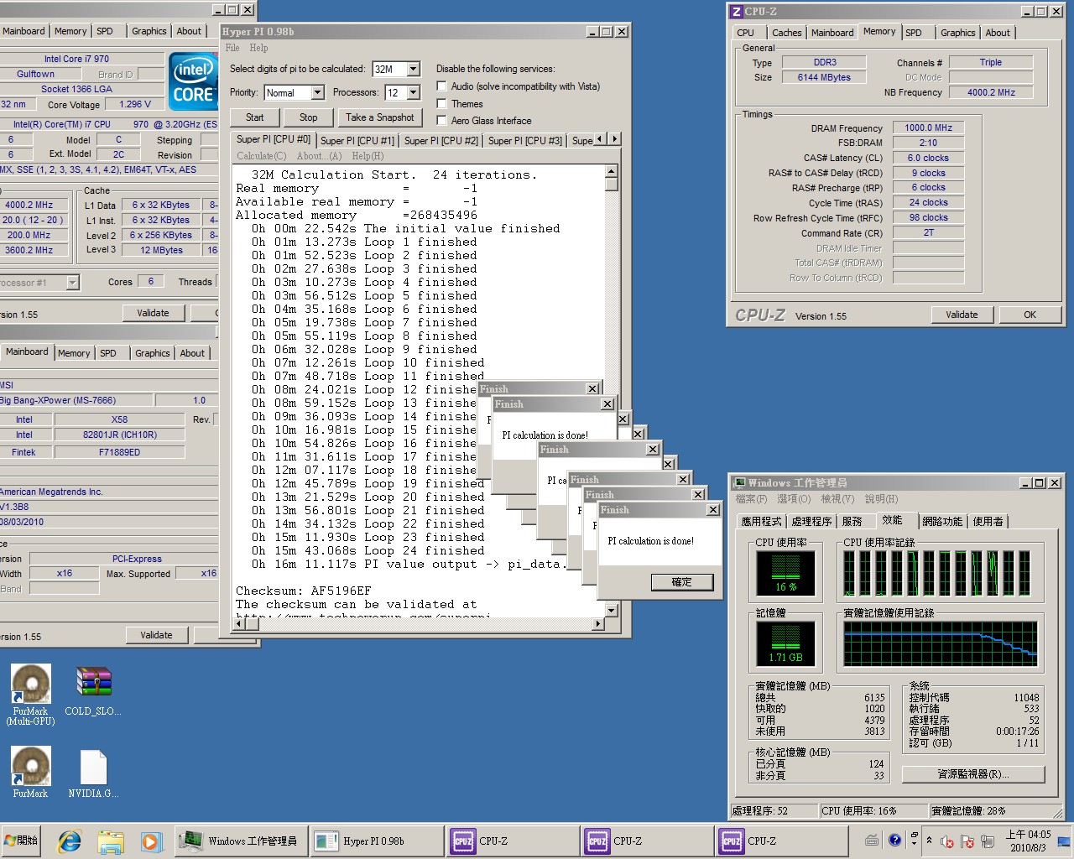Switch to the Caches tab in CPU-Z memory window
This screenshot has height=859, width=1074.
pyautogui.click(x=786, y=33)
